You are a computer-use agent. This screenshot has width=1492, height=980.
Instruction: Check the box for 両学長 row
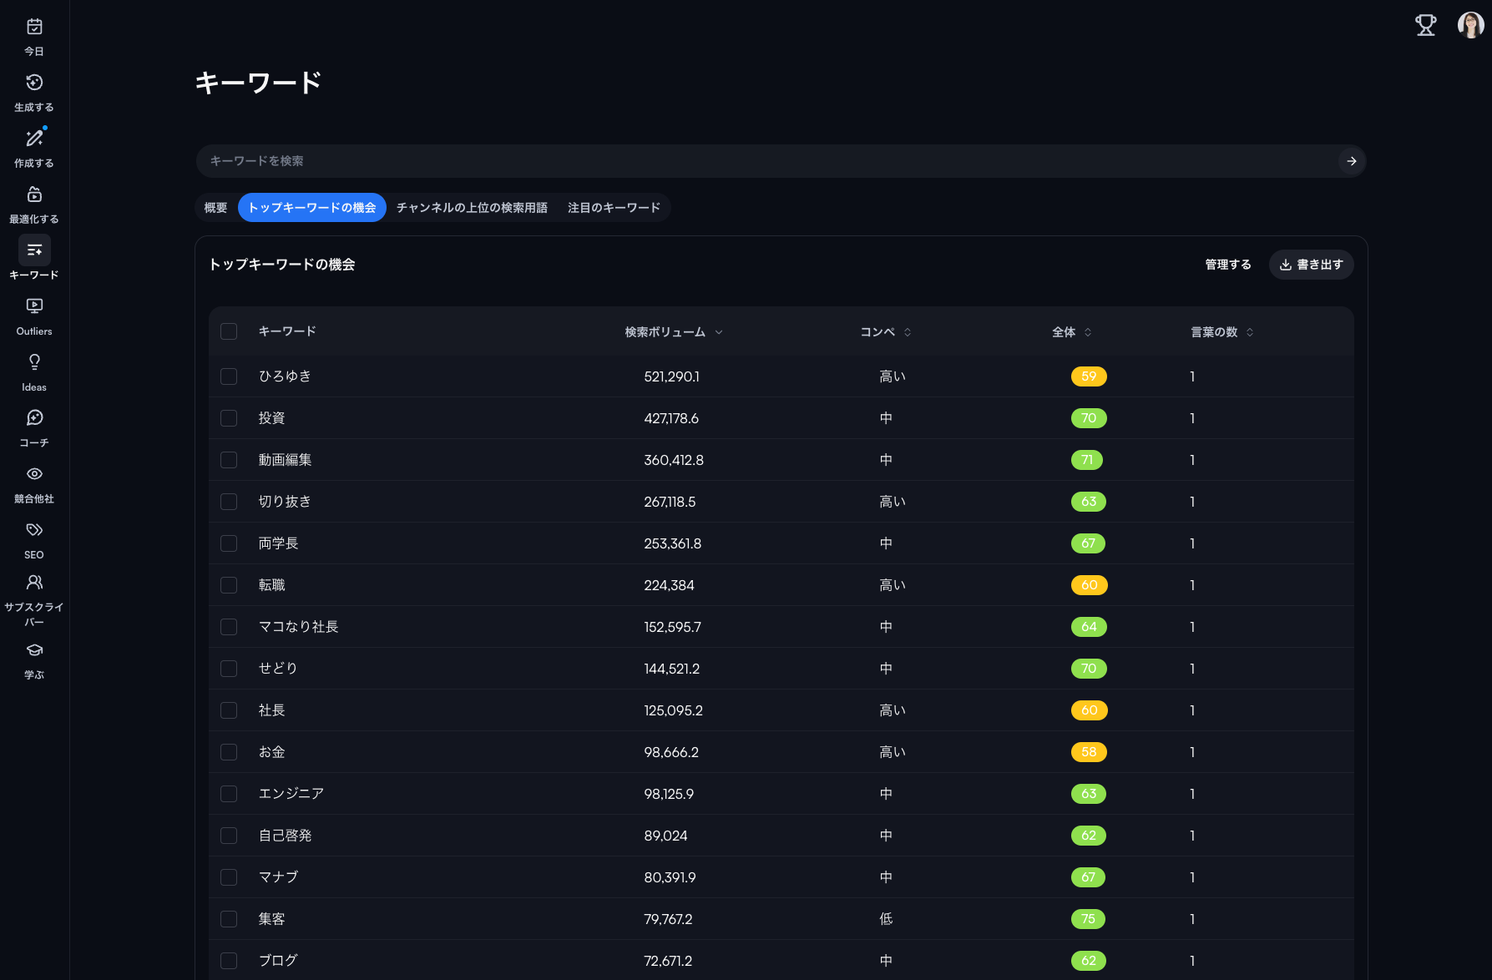(229, 543)
